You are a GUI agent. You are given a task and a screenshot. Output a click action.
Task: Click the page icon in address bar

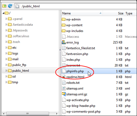click(x=17, y=6)
